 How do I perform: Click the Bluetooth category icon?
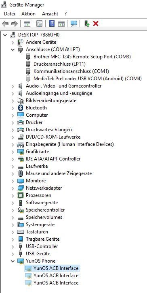point(20,108)
